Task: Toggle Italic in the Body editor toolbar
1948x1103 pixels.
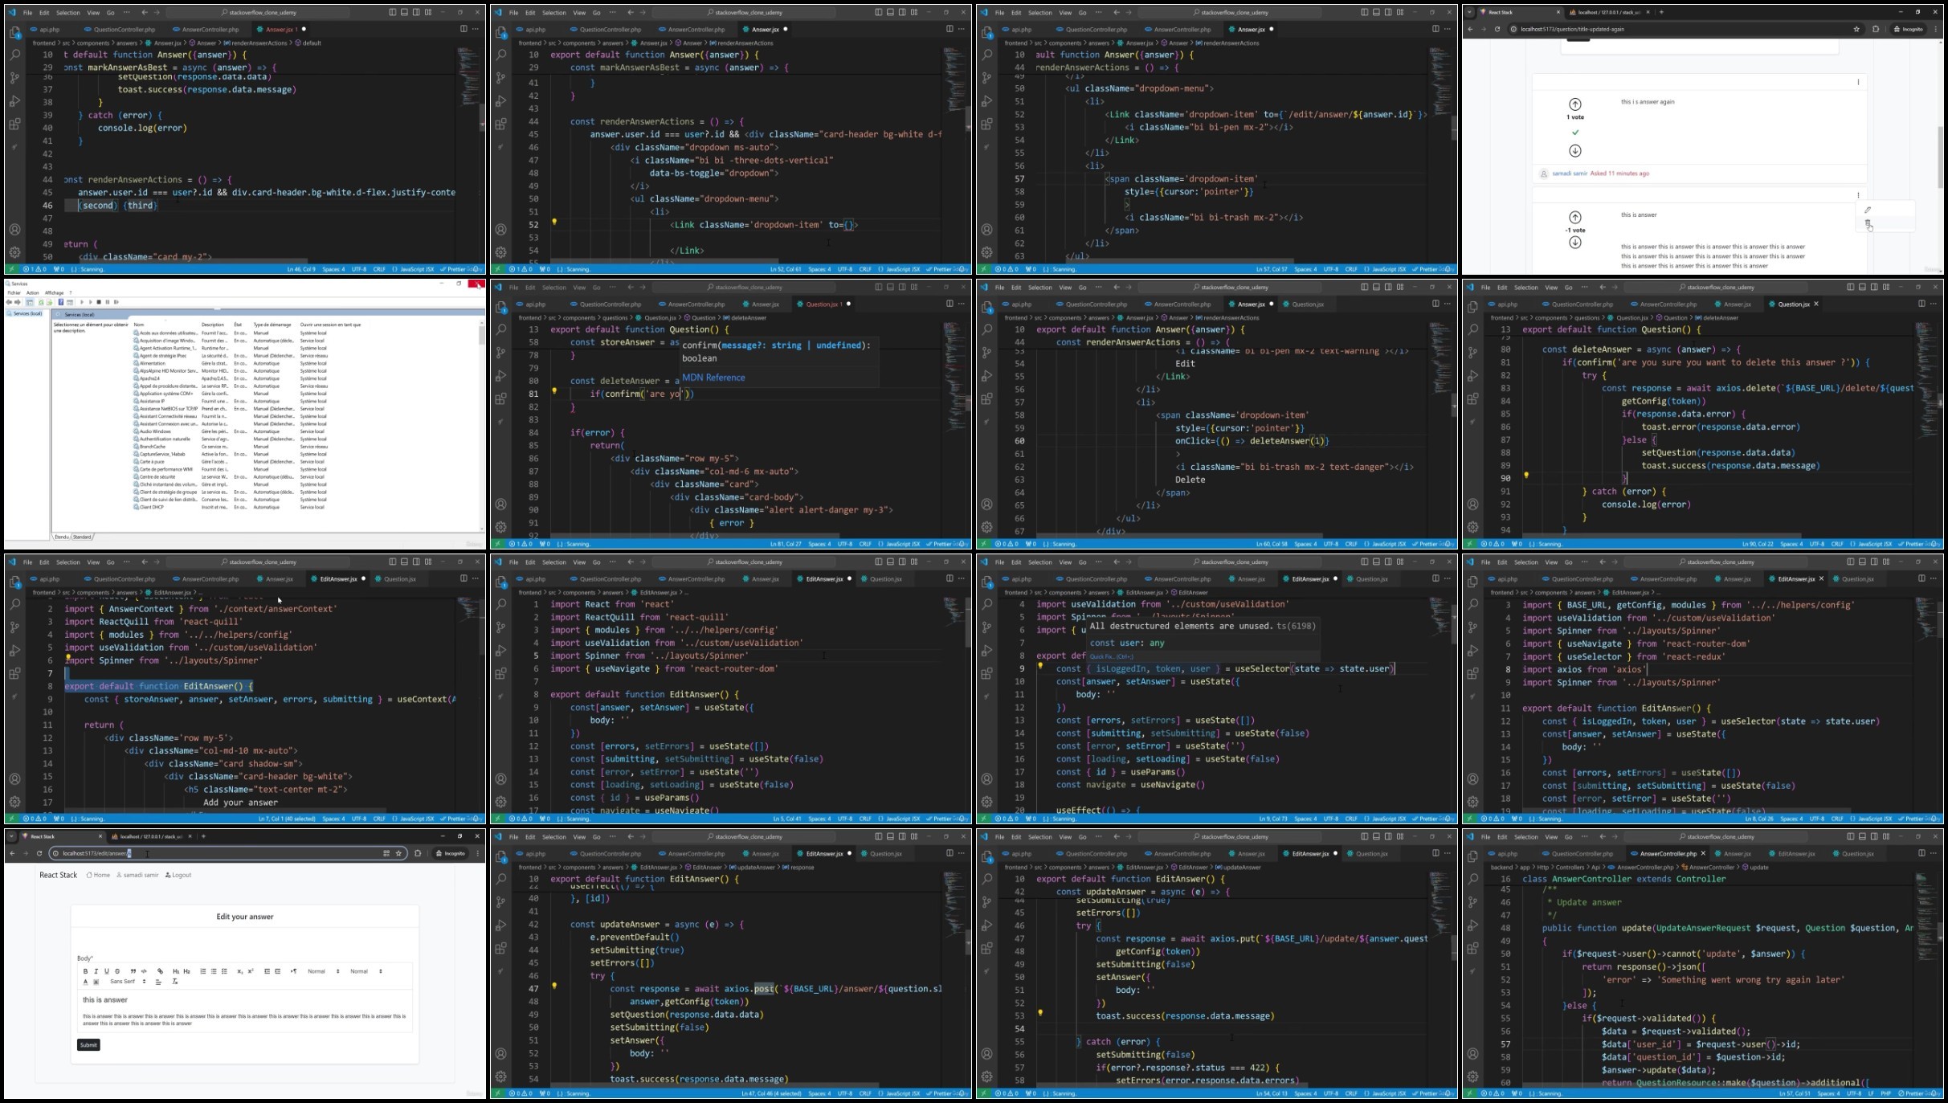Action: point(96,971)
